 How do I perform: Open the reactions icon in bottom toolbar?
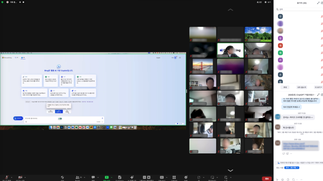(x=186, y=178)
